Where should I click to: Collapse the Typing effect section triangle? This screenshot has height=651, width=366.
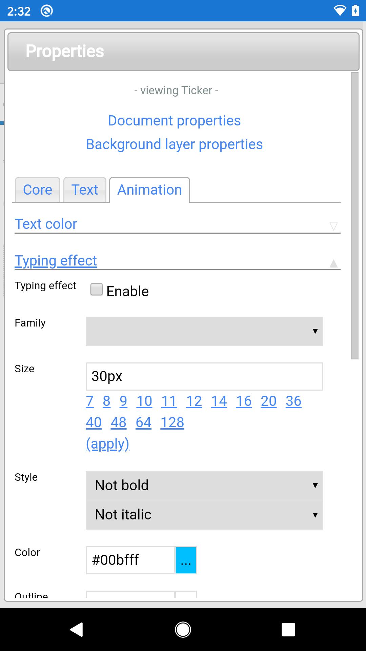tap(333, 263)
